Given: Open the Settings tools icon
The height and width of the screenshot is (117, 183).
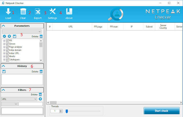Looking at the screenshot, I should point(53,11).
